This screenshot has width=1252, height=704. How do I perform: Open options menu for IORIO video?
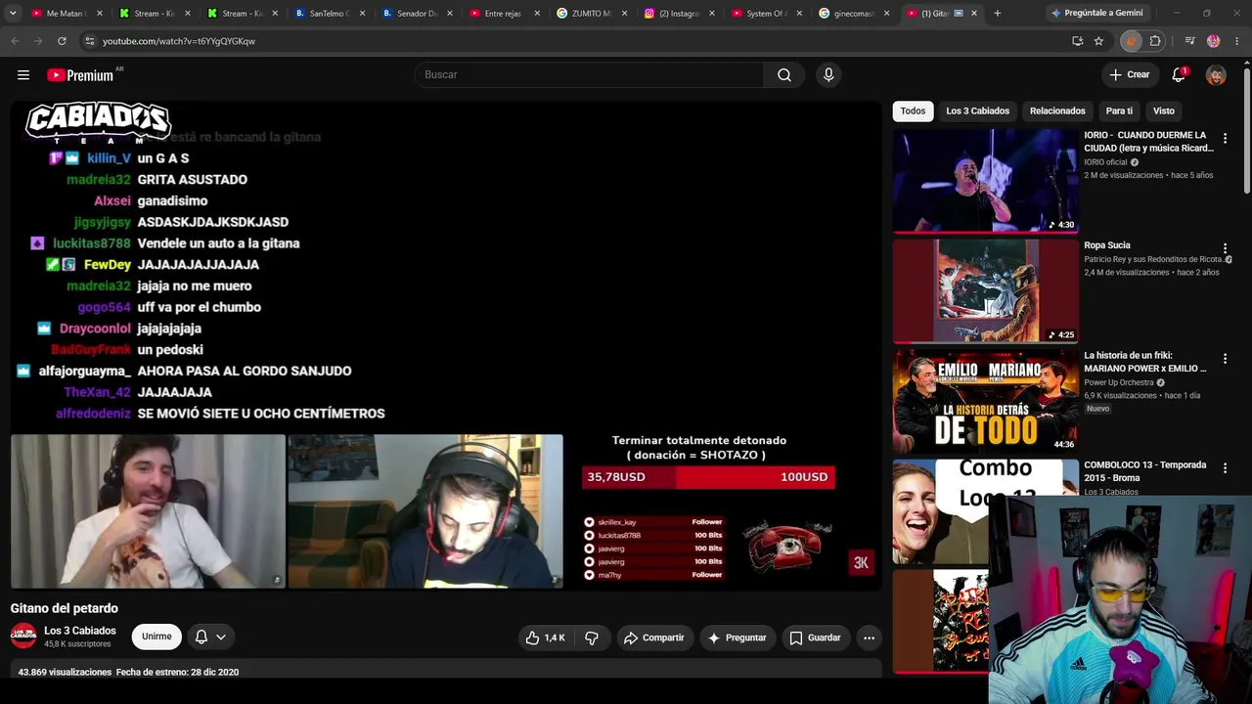(1225, 139)
